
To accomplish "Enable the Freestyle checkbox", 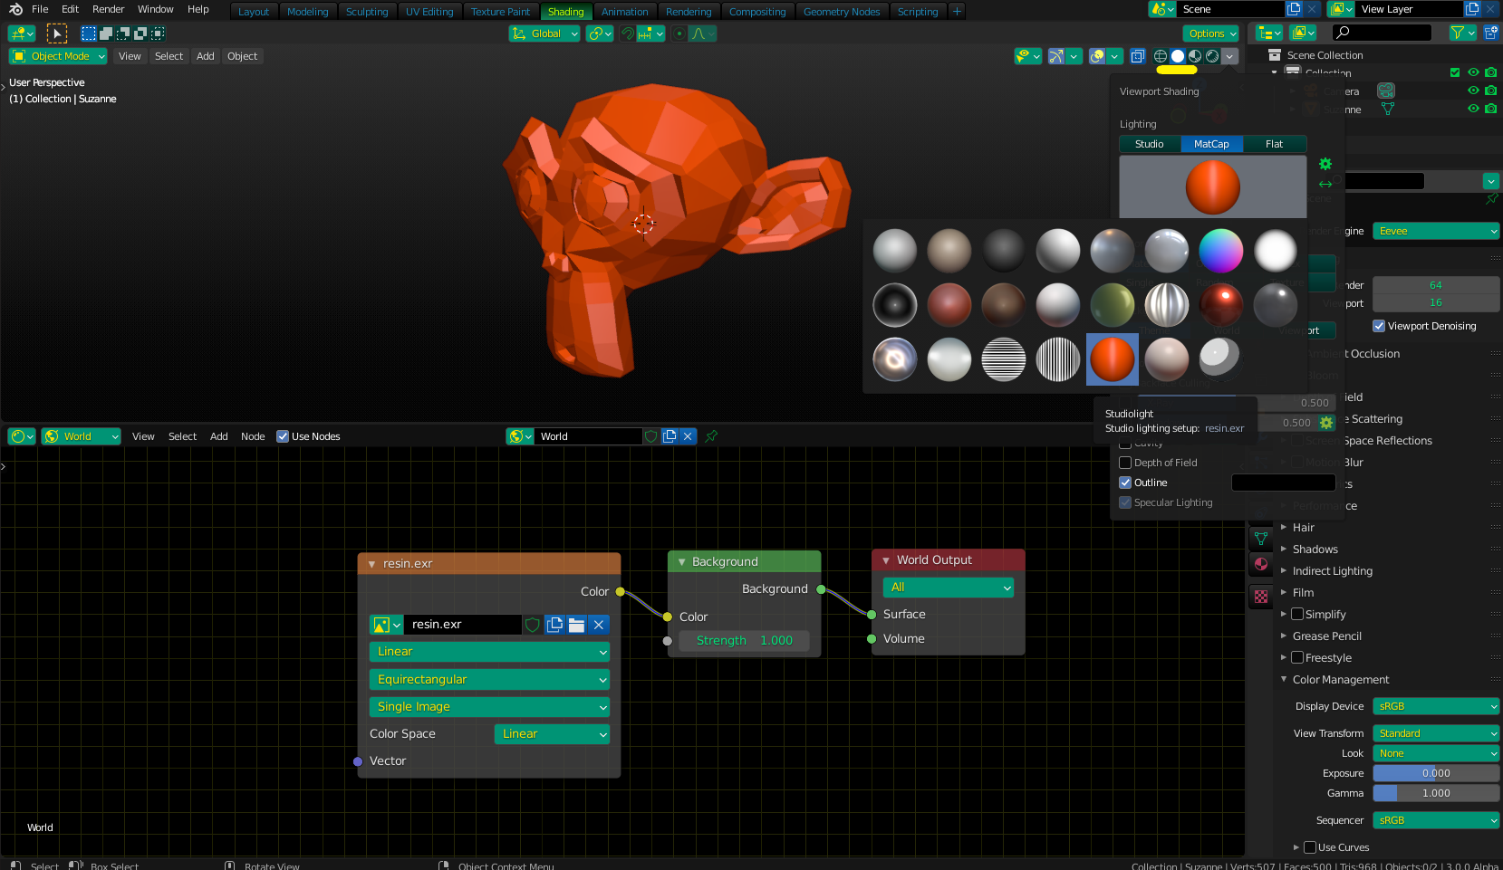I will pyautogui.click(x=1297, y=657).
